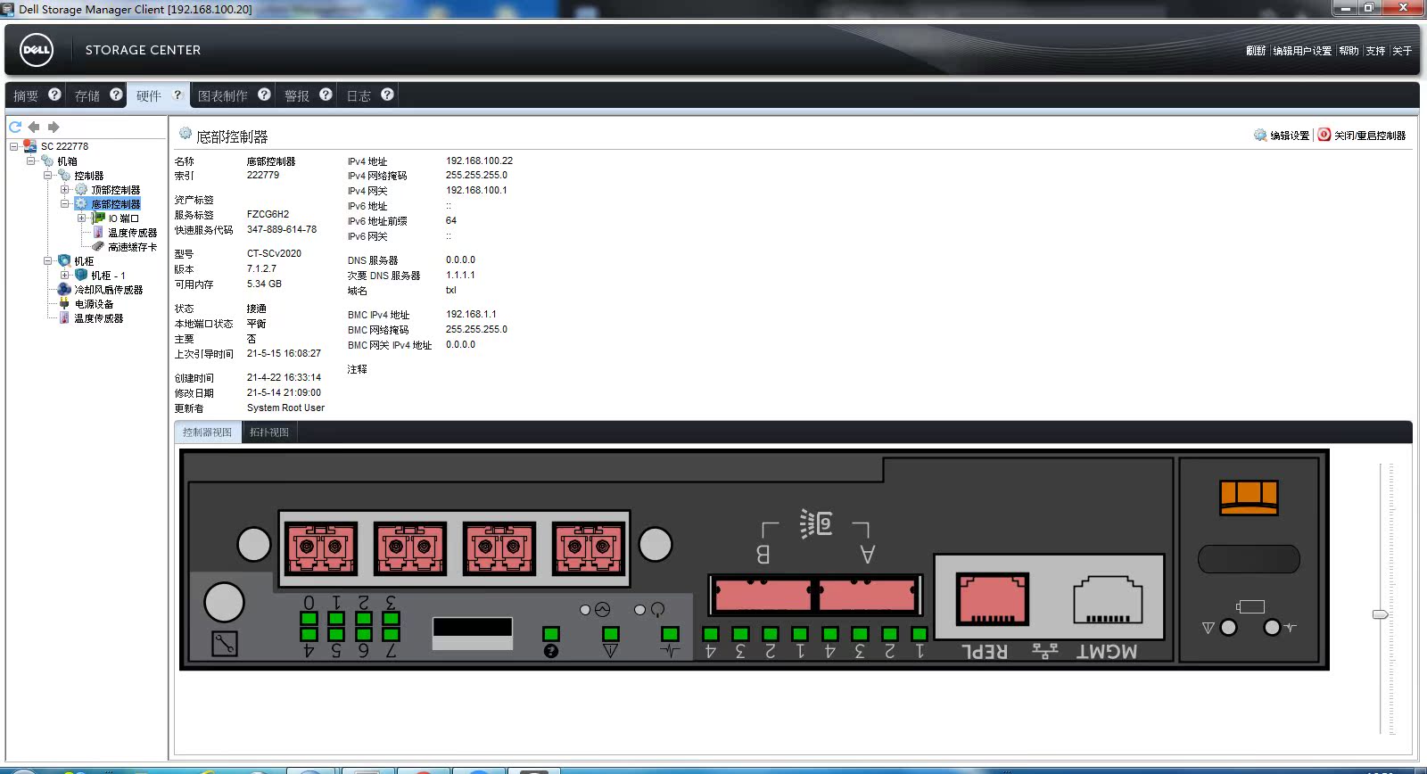Viewport: 1427px width, 774px height.
Task: Click the BMC IPv4 address 192.168.1.1
Action: tap(471, 314)
